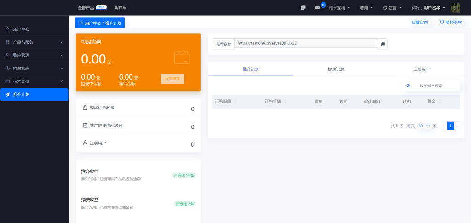Screen dimensions: 471x223
Task: Click 推介收益 heading
Action: [90, 172]
